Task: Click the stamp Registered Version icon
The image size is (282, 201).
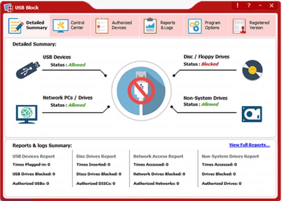Action: tap(239, 26)
